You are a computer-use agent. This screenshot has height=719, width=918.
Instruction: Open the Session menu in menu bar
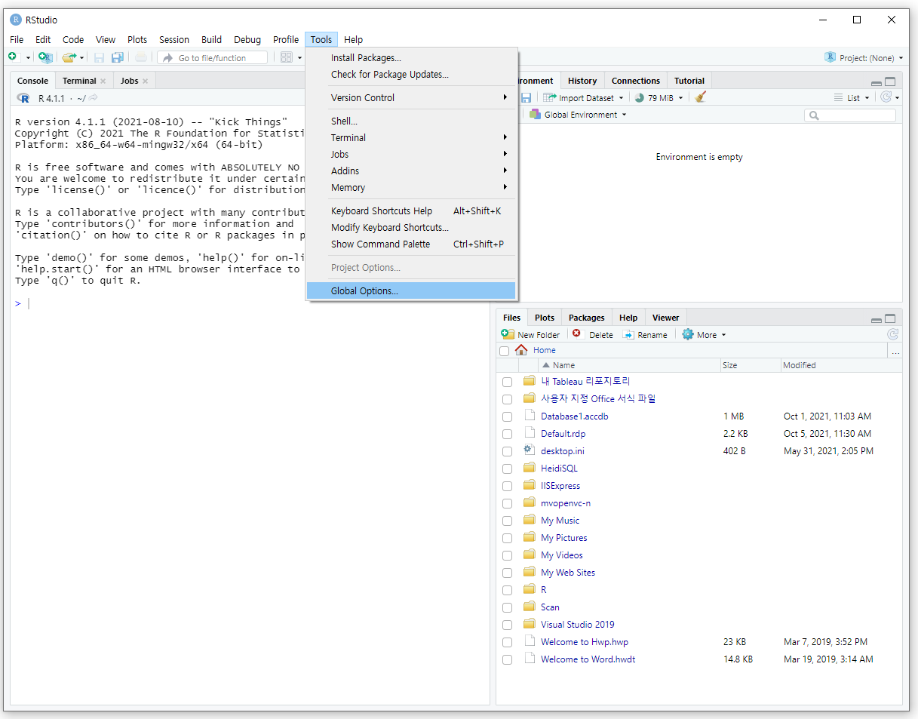point(173,39)
